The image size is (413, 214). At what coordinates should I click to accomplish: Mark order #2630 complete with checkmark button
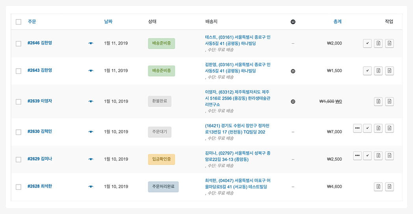pos(367,128)
